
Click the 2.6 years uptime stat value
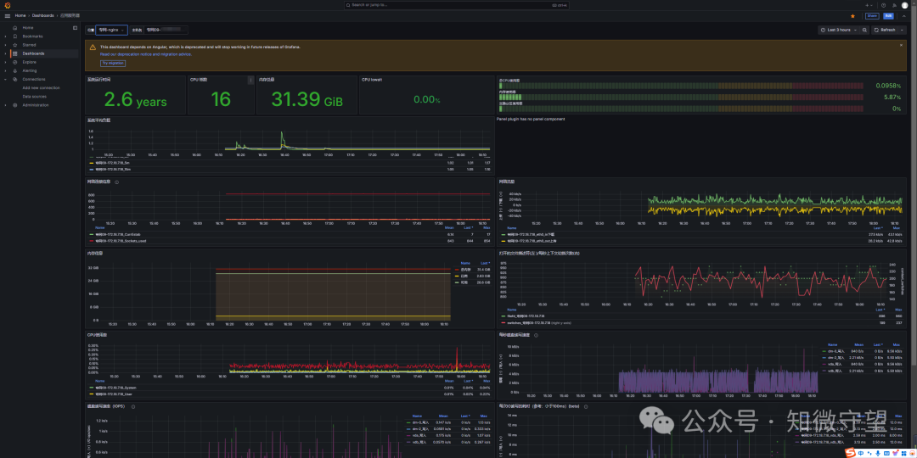136,100
